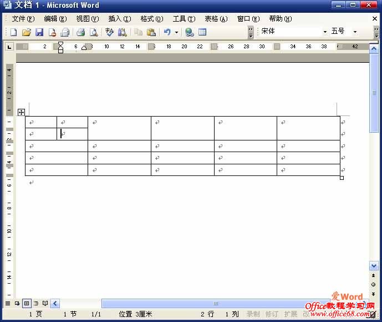Click horizontal scrollbar left arrow
382x322 pixels.
tap(55, 304)
